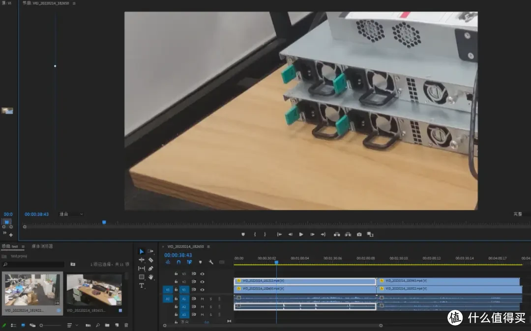The image size is (531, 331).
Task: Choose the Type tool
Action: pos(142,285)
